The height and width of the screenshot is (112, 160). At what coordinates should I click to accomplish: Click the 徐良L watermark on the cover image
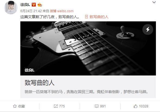click(30, 70)
